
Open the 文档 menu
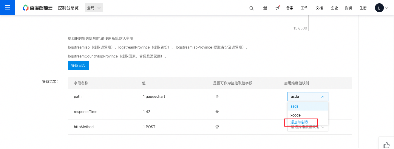319,8
